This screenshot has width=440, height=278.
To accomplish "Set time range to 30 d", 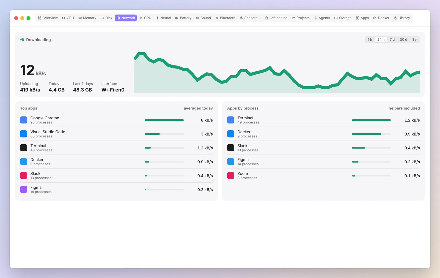I will [x=403, y=40].
